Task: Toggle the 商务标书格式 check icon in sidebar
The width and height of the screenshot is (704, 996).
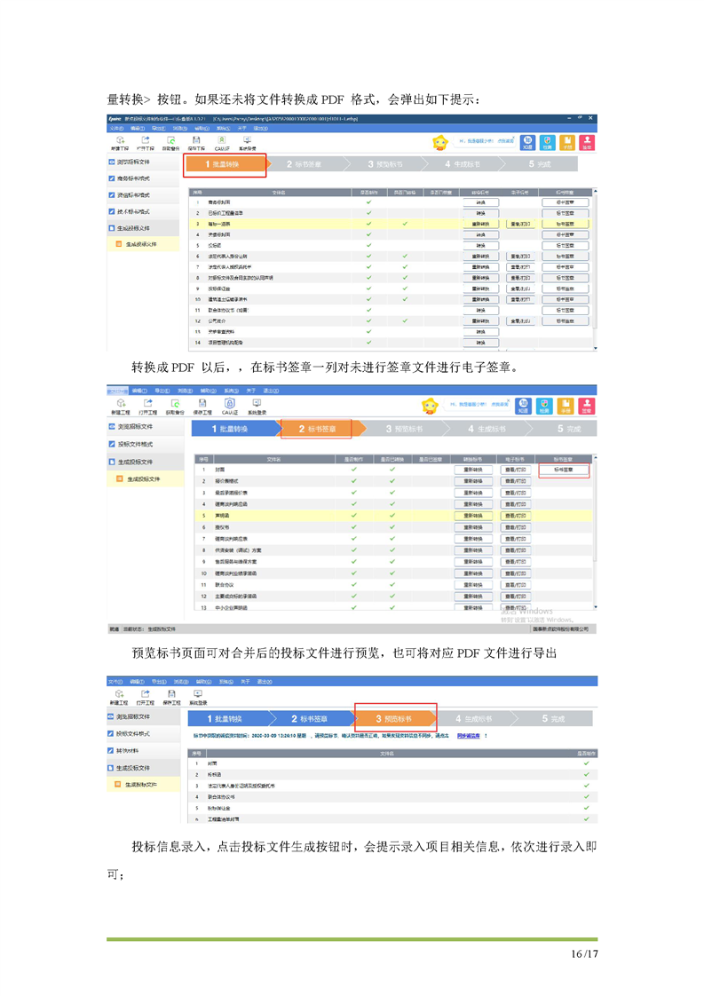Action: click(x=112, y=178)
